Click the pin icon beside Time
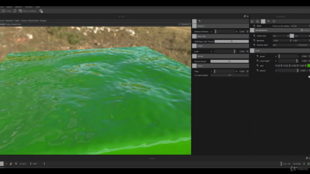 pyautogui.click(x=254, y=26)
